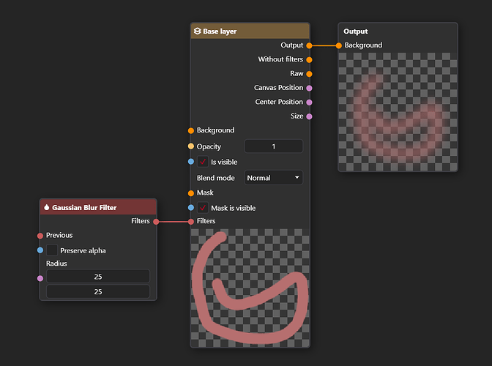Click the Raw output socket
This screenshot has width=492, height=366.
310,74
